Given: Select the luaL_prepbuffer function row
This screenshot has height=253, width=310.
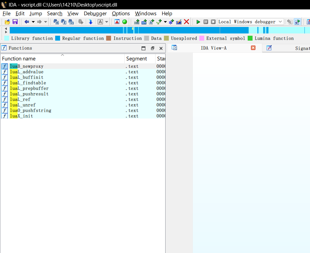Looking at the screenshot, I should coord(83,88).
